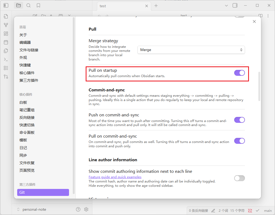Open 快捷键 settings section
The image size is (275, 215).
coord(25,65)
